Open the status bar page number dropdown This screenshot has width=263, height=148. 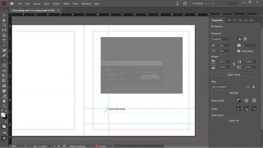(x=49, y=146)
